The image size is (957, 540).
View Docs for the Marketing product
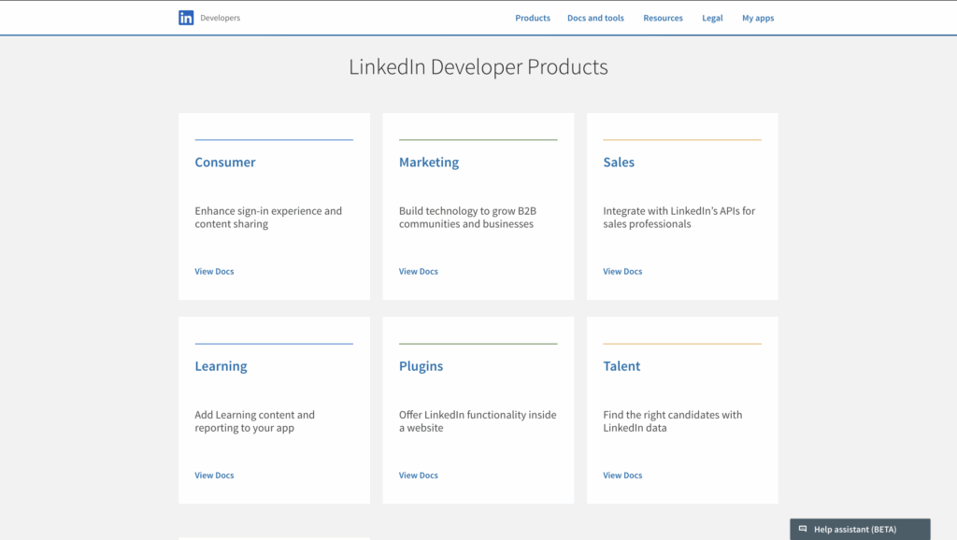tap(418, 271)
